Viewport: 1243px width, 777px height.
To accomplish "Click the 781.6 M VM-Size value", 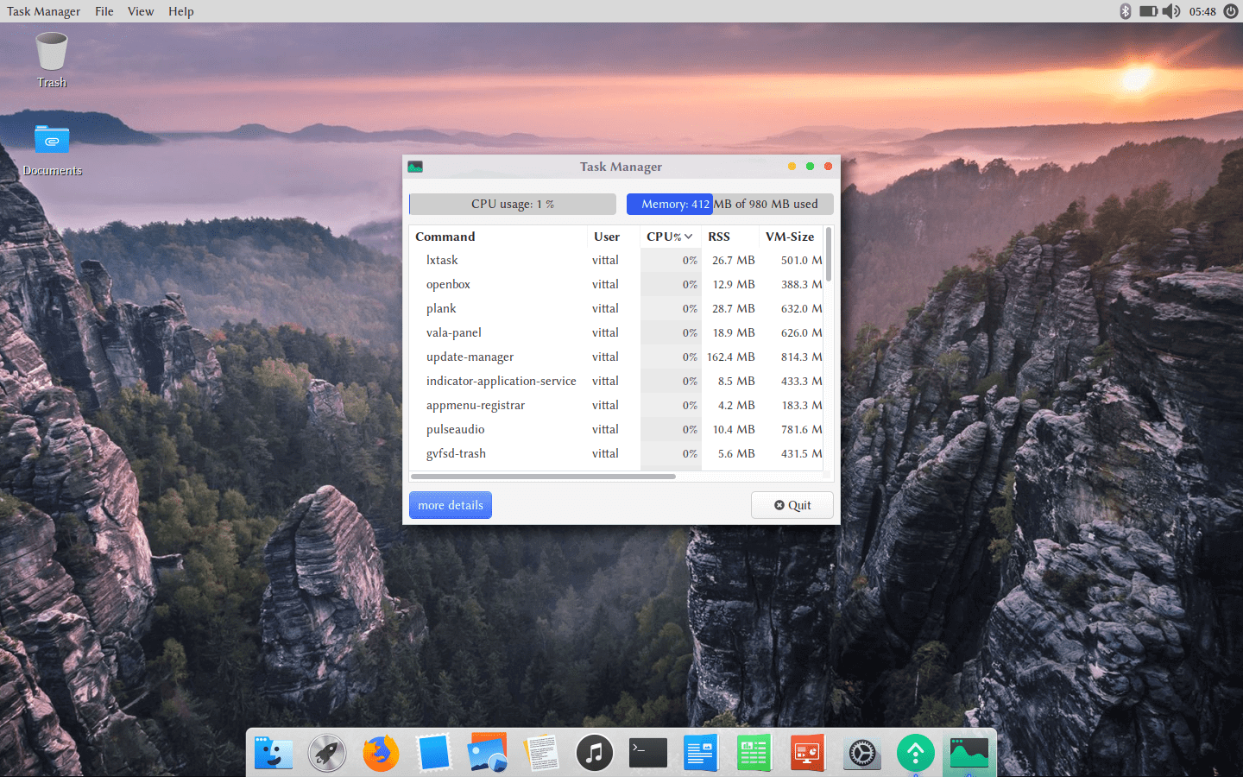I will pyautogui.click(x=802, y=429).
